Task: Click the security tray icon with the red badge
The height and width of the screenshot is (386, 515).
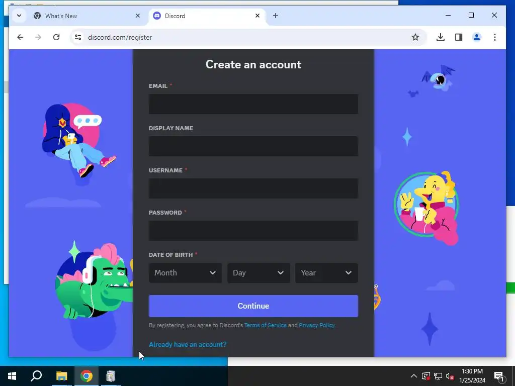Action: 426,376
